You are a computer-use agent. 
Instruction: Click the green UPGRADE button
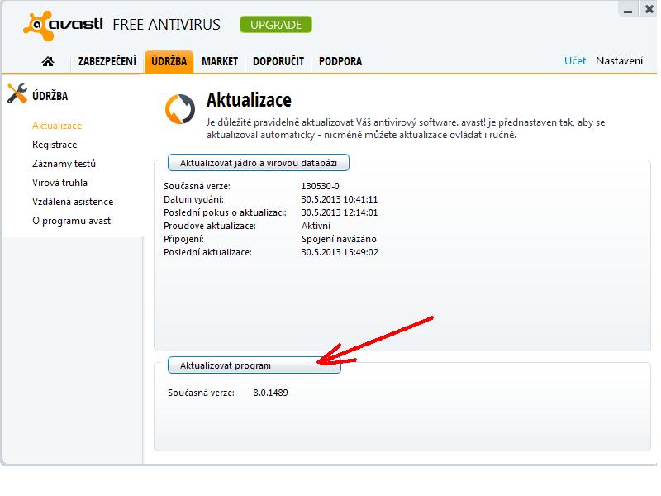(276, 25)
